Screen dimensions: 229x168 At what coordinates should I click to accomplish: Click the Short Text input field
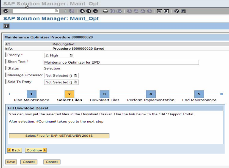(x=121, y=62)
